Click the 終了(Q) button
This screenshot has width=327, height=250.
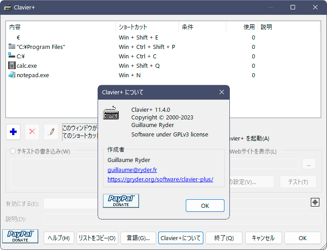click(224, 238)
